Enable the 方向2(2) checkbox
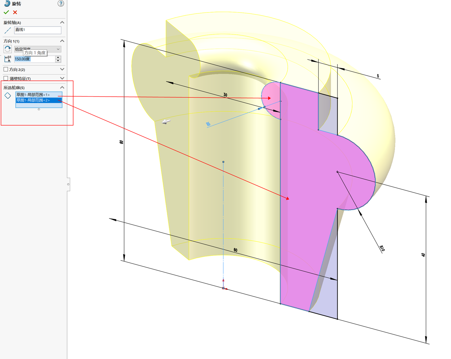 click(6, 69)
